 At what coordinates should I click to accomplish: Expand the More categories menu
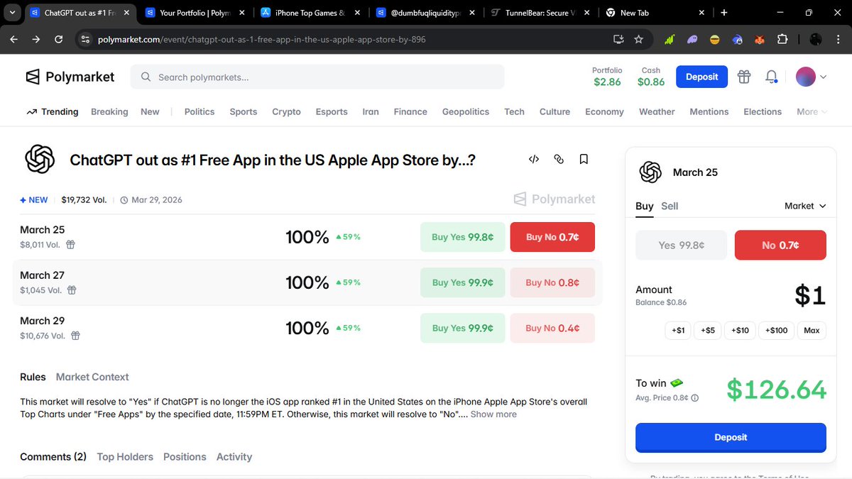pyautogui.click(x=812, y=111)
